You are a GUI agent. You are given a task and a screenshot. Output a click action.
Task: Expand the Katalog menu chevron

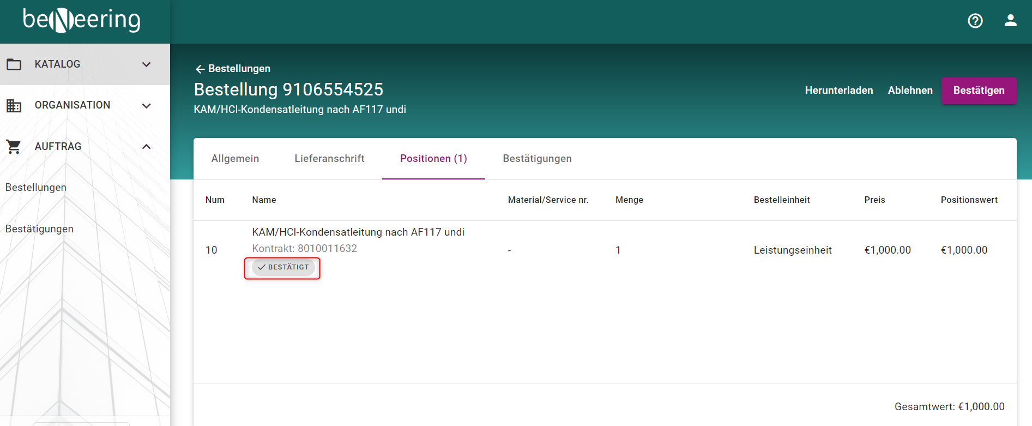(146, 64)
